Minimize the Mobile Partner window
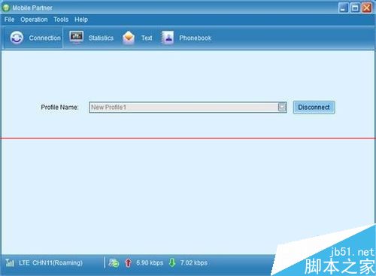Screen dimensions: 376x276 click(343, 8)
